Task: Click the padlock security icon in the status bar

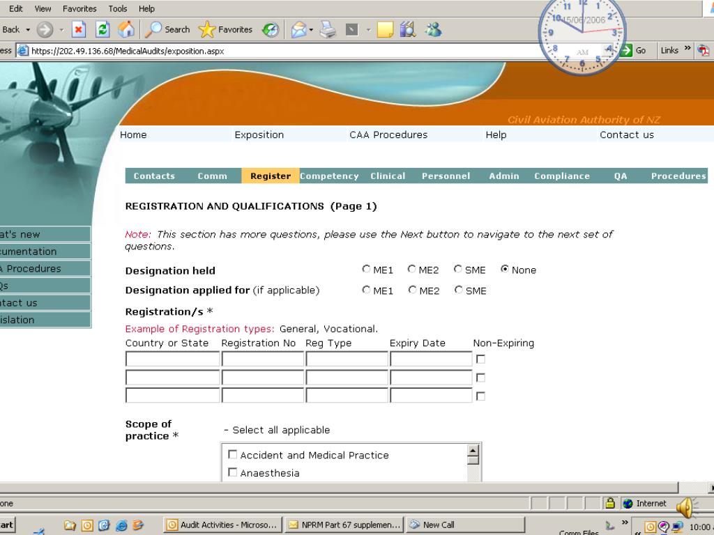Action: point(610,503)
